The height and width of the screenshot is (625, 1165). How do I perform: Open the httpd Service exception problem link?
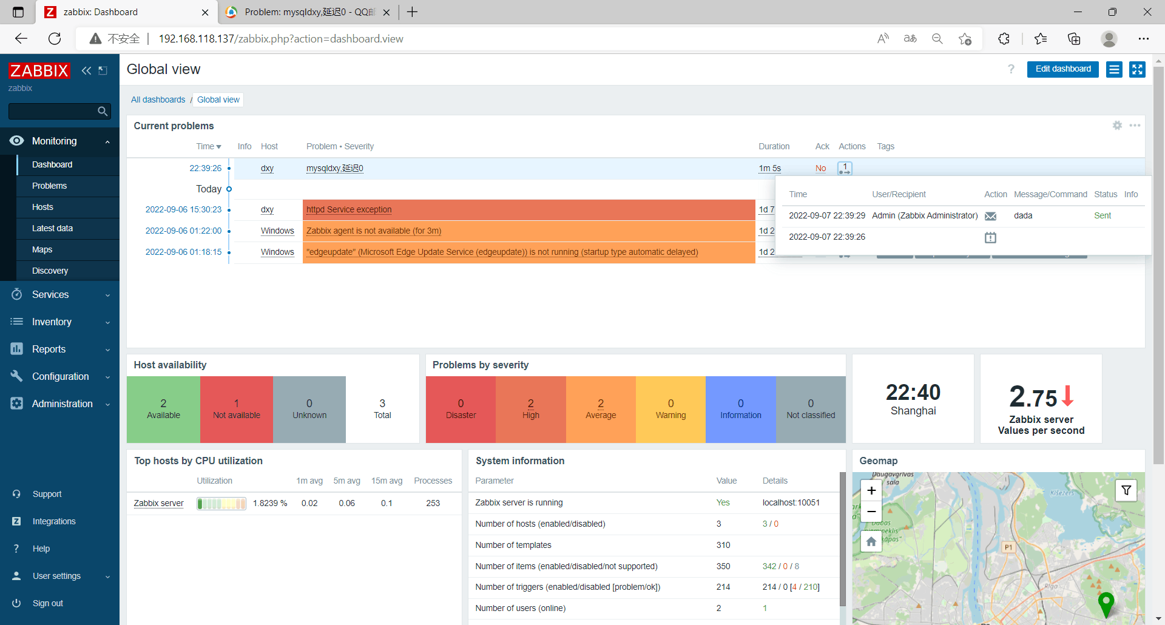coord(349,209)
